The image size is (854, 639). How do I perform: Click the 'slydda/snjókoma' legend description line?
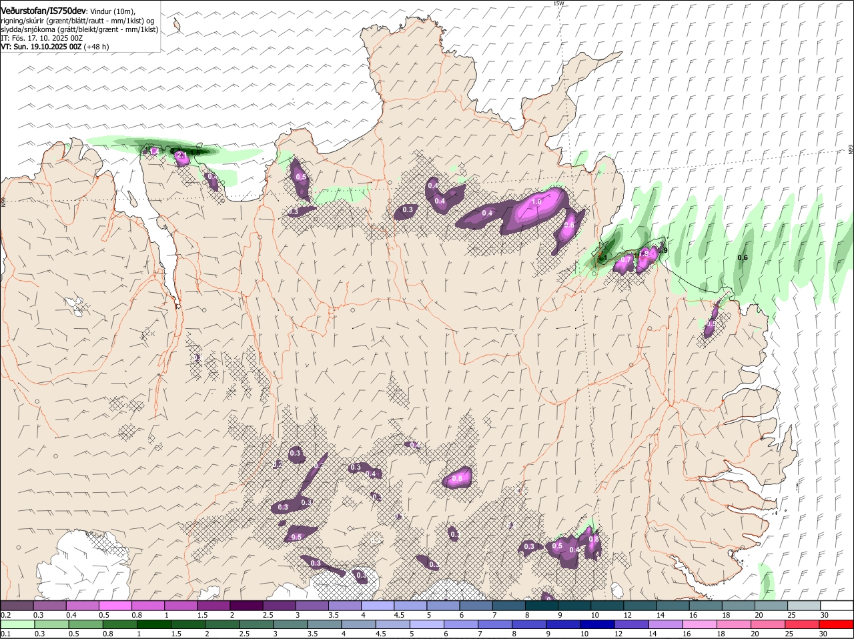click(x=79, y=29)
